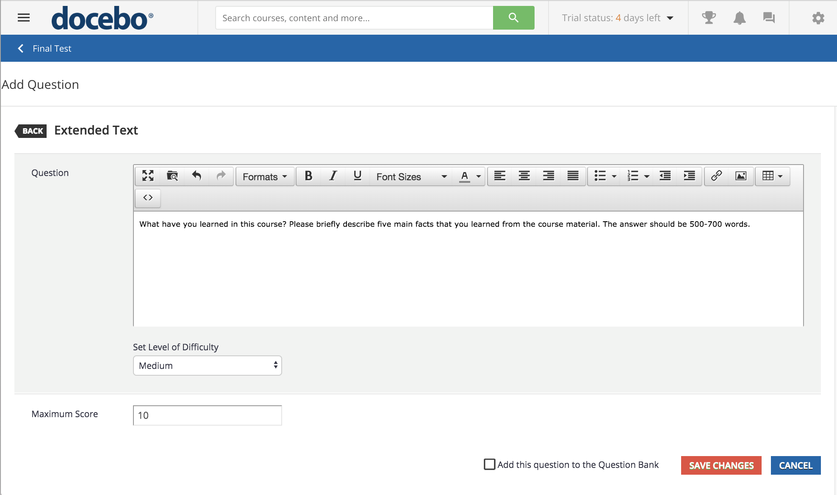This screenshot has height=495, width=837.
Task: Click the insert link icon
Action: 716,176
